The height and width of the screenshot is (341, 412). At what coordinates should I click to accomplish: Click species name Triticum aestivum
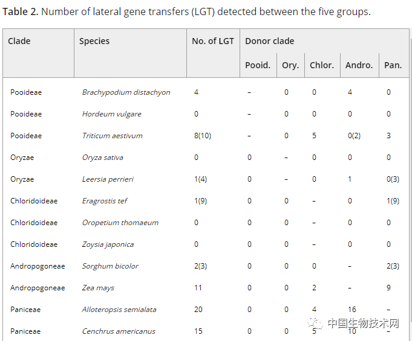pos(113,136)
